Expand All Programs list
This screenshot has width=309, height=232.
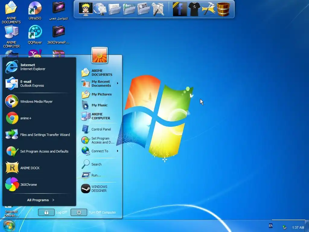pyautogui.click(x=41, y=200)
